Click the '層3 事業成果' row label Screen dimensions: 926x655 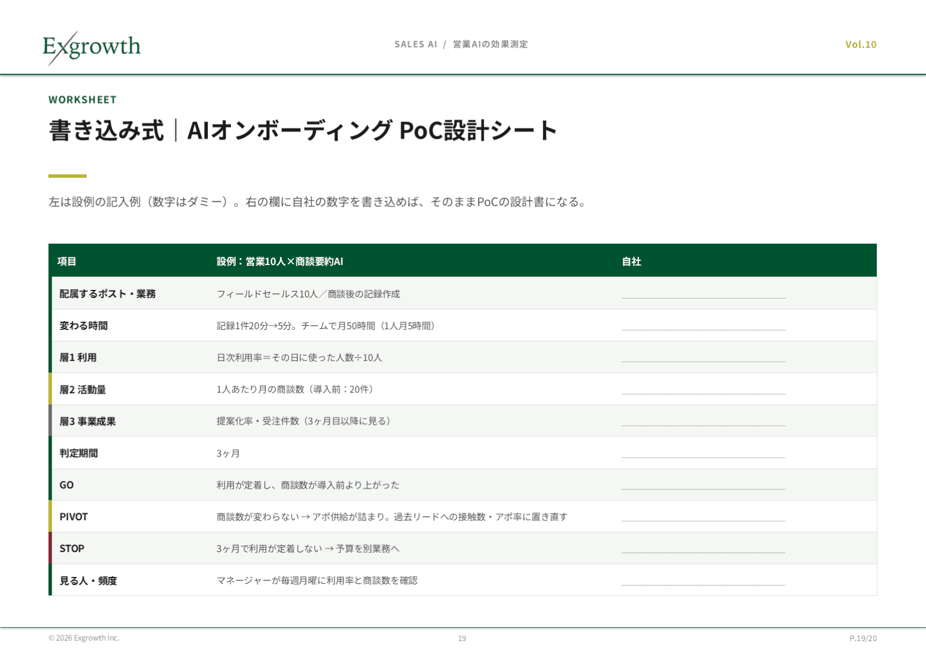click(x=87, y=421)
